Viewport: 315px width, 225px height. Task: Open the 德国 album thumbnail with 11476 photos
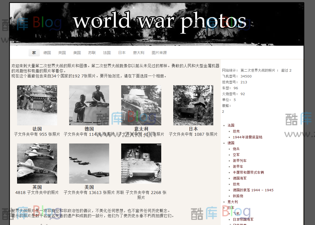tap(89, 105)
